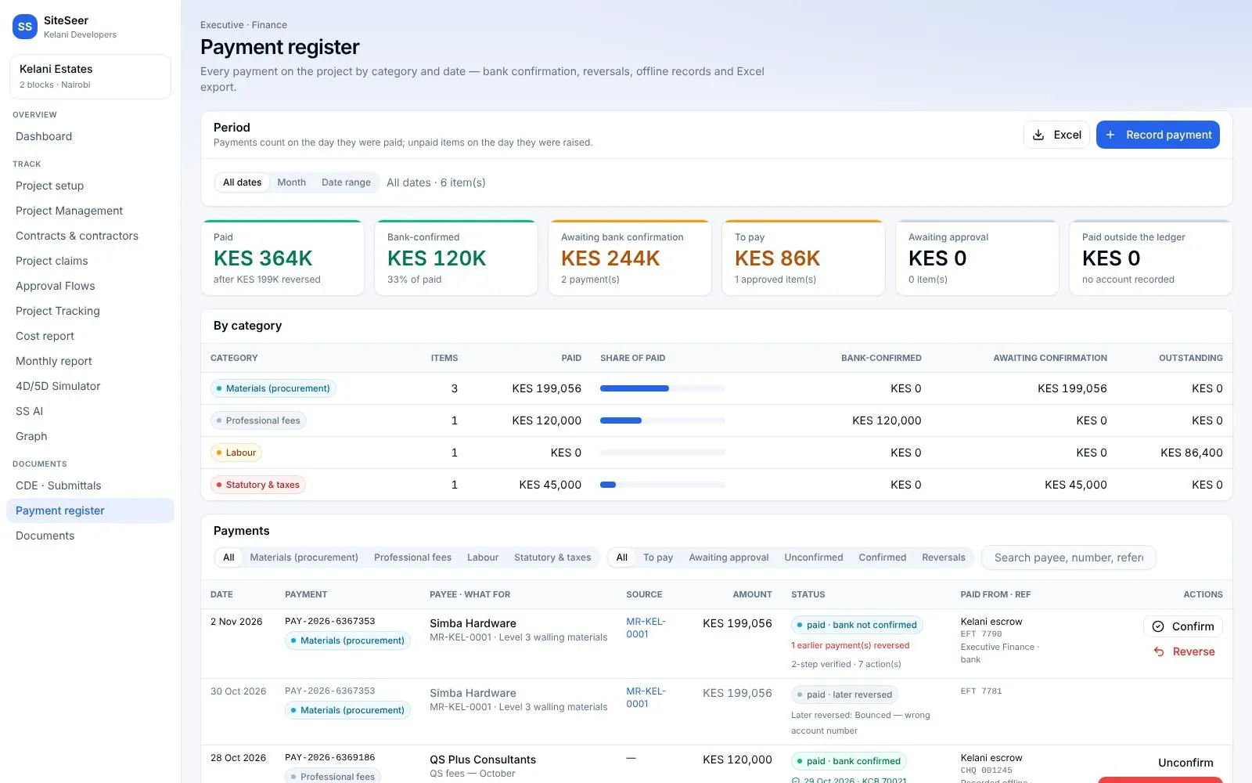Open the Kelani Estates project selector

coord(90,77)
